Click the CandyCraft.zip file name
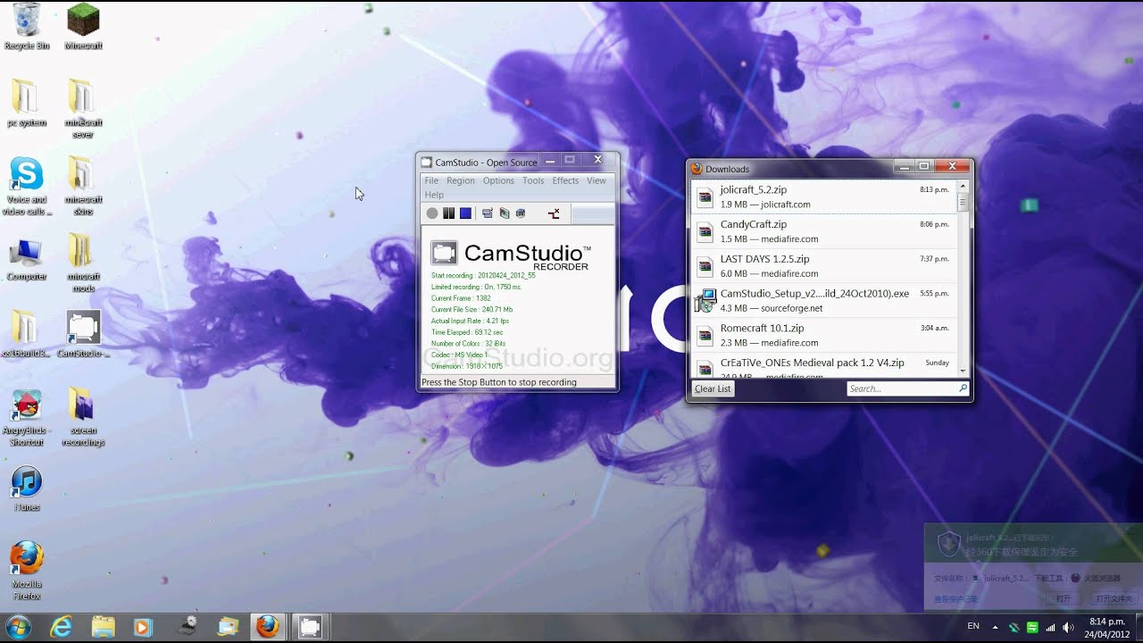 point(754,225)
